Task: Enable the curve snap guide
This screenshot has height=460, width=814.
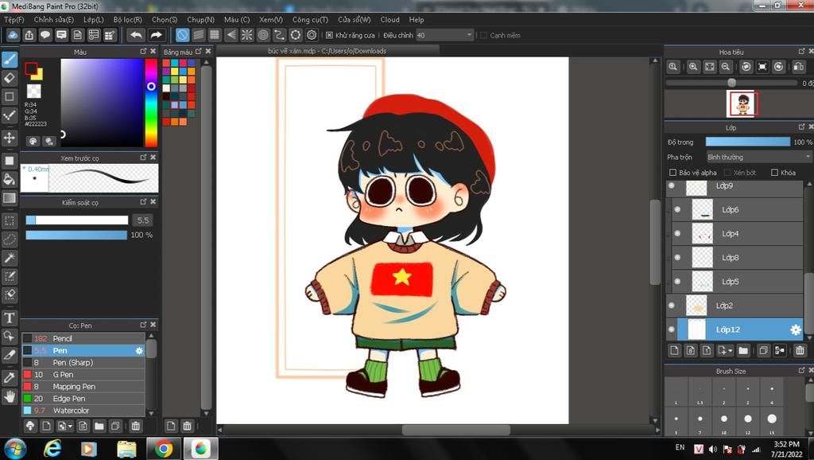Action: [x=279, y=35]
